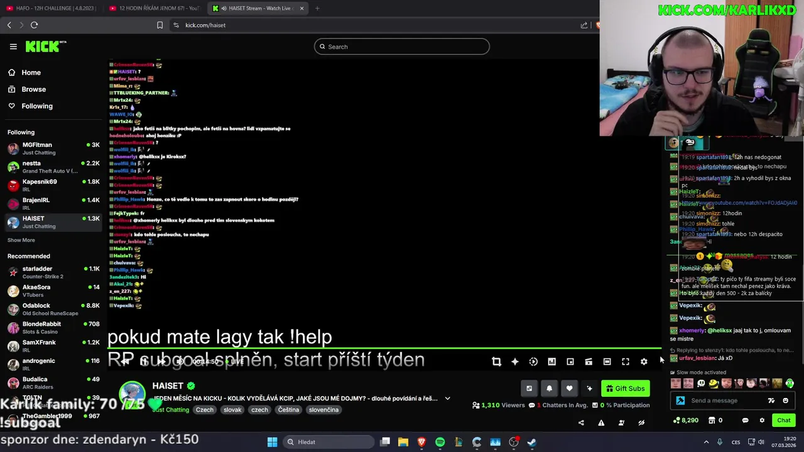Screen dimensions: 804x452
Task: Toggle theater mode in player
Action: pos(607,362)
